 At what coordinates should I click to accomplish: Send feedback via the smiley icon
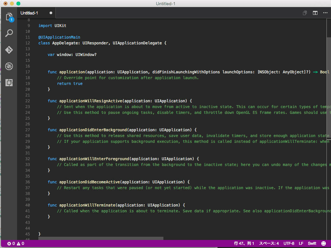click(x=324, y=243)
